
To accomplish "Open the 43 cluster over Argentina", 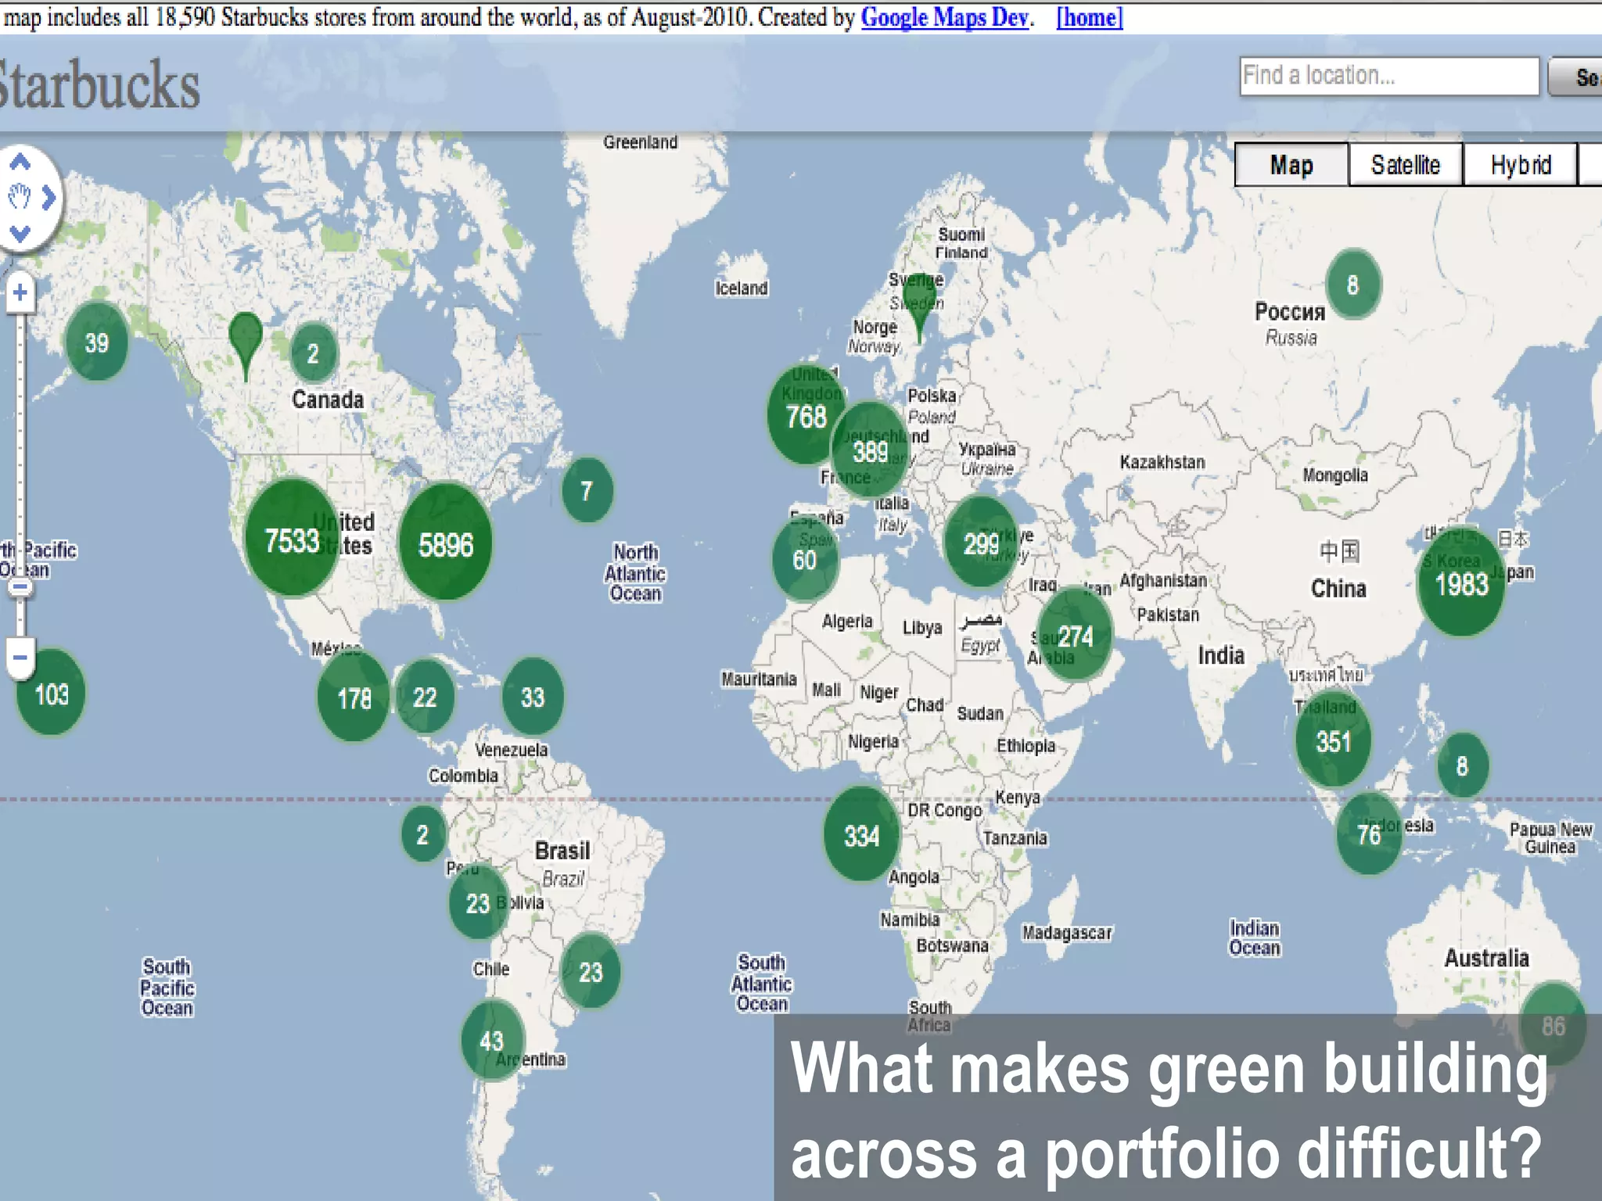I will (491, 1040).
